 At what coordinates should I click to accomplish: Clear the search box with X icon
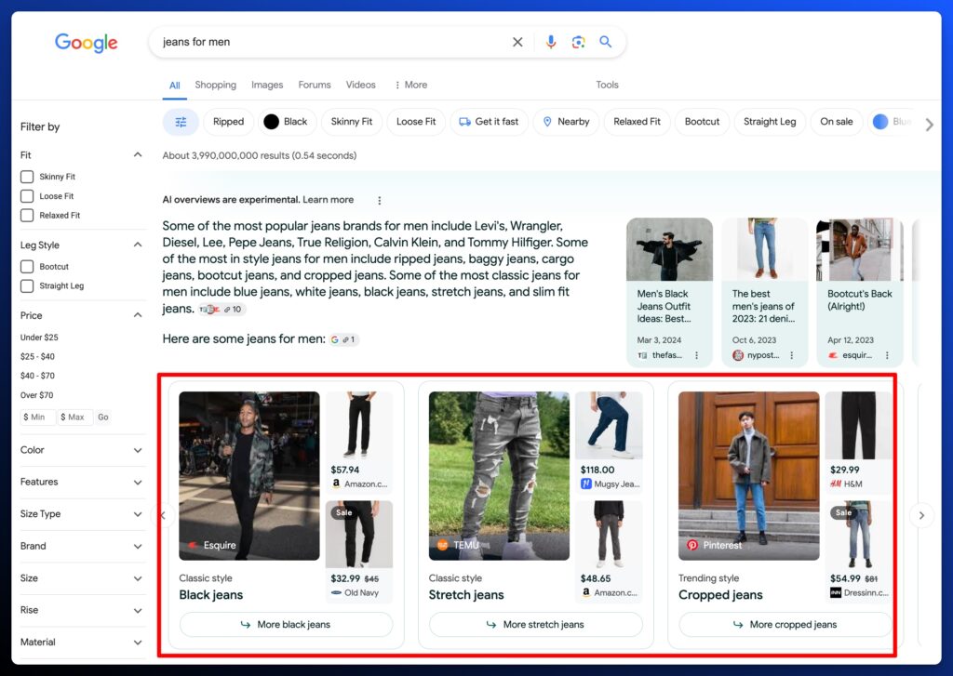pyautogui.click(x=517, y=42)
